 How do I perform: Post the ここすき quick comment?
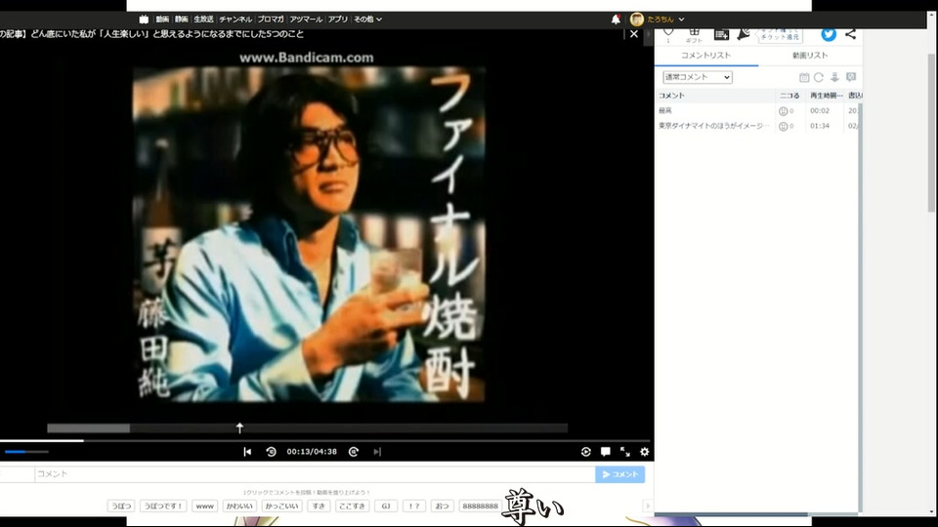point(352,507)
